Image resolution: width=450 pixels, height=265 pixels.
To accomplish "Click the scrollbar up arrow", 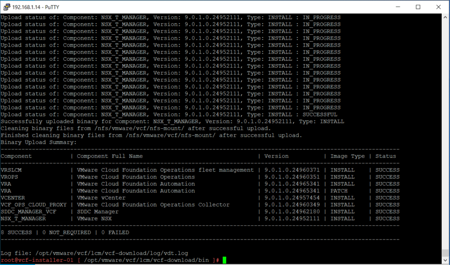I will coord(445,17).
